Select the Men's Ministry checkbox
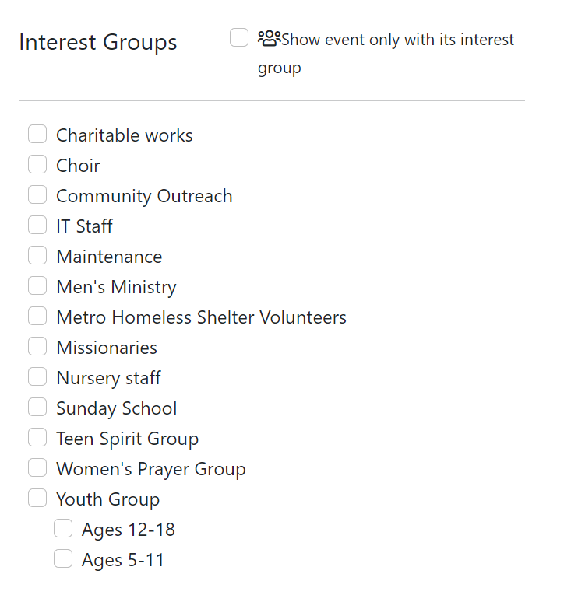 (37, 285)
